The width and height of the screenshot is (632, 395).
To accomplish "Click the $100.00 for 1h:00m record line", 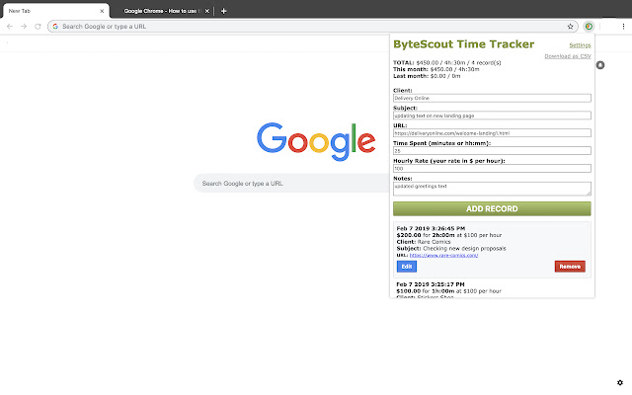I will tap(448, 291).
